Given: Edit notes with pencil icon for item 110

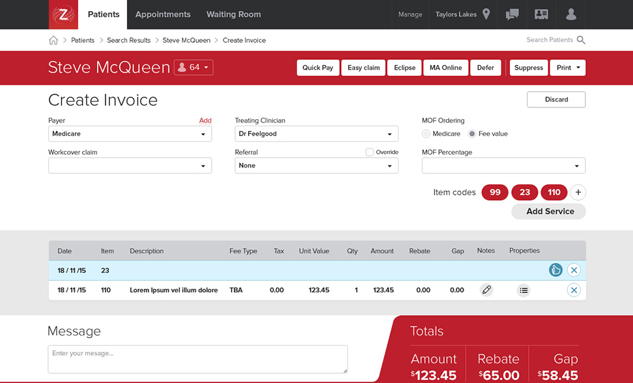Looking at the screenshot, I should point(486,290).
